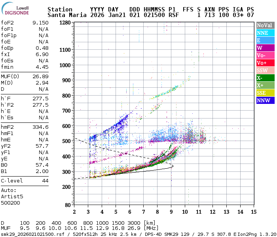Select the SSW salmon legend swatch
277x237 pixels.
pos(266,70)
